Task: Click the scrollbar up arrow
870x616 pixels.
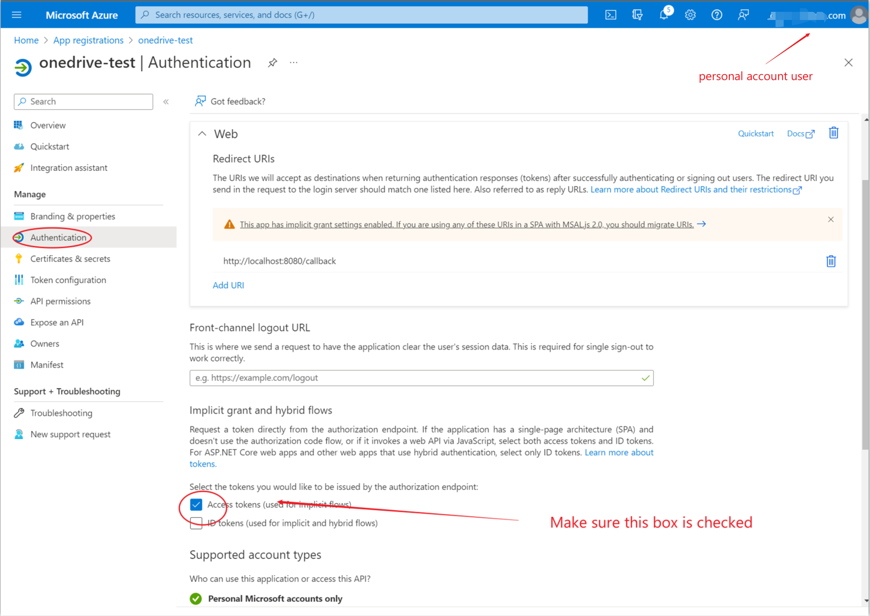Action: click(x=866, y=120)
